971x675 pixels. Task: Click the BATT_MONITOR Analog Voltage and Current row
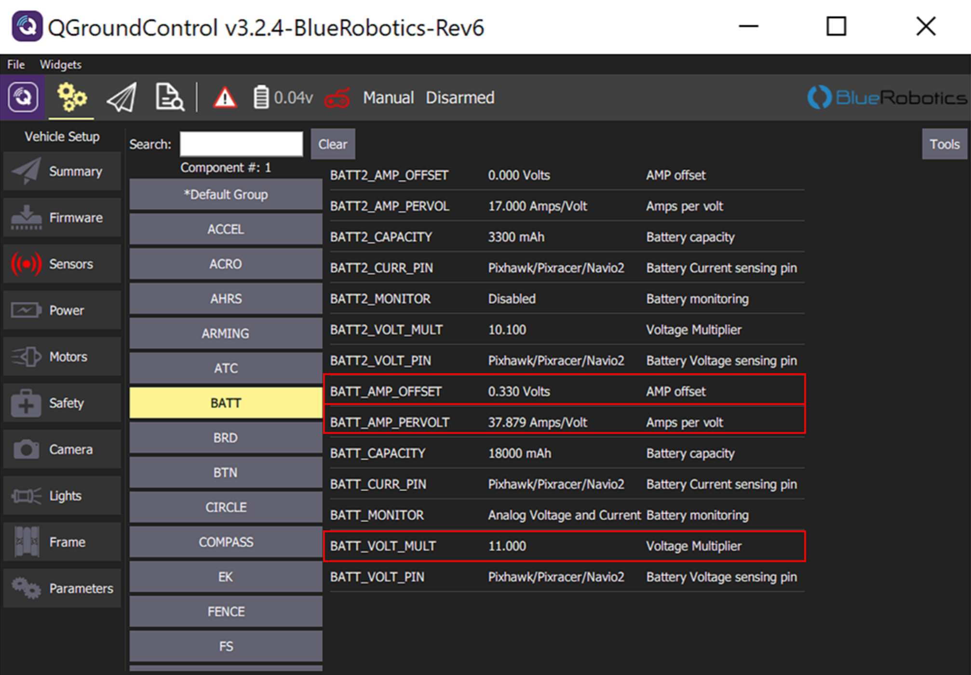567,514
